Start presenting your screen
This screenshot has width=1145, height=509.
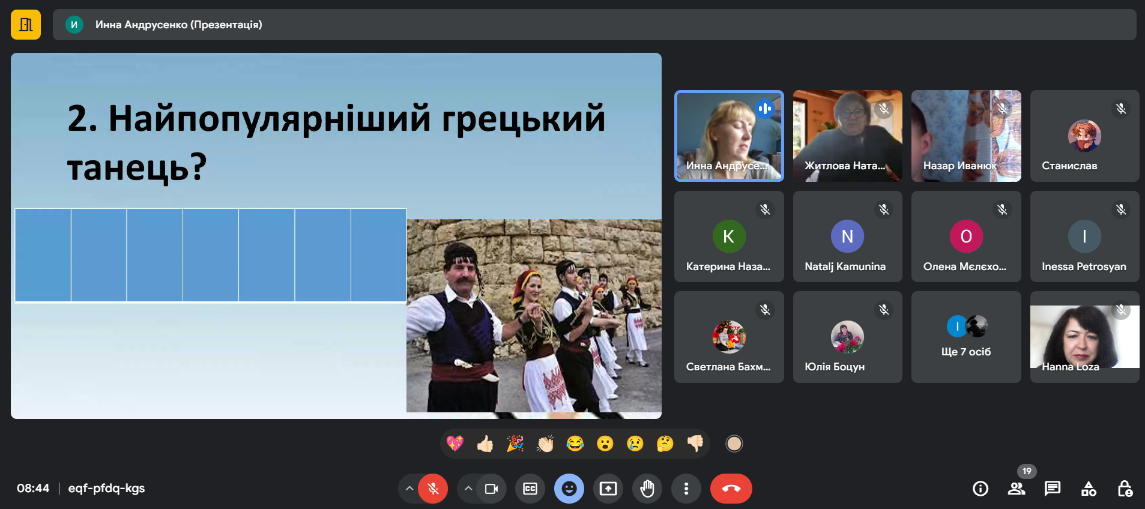[608, 489]
